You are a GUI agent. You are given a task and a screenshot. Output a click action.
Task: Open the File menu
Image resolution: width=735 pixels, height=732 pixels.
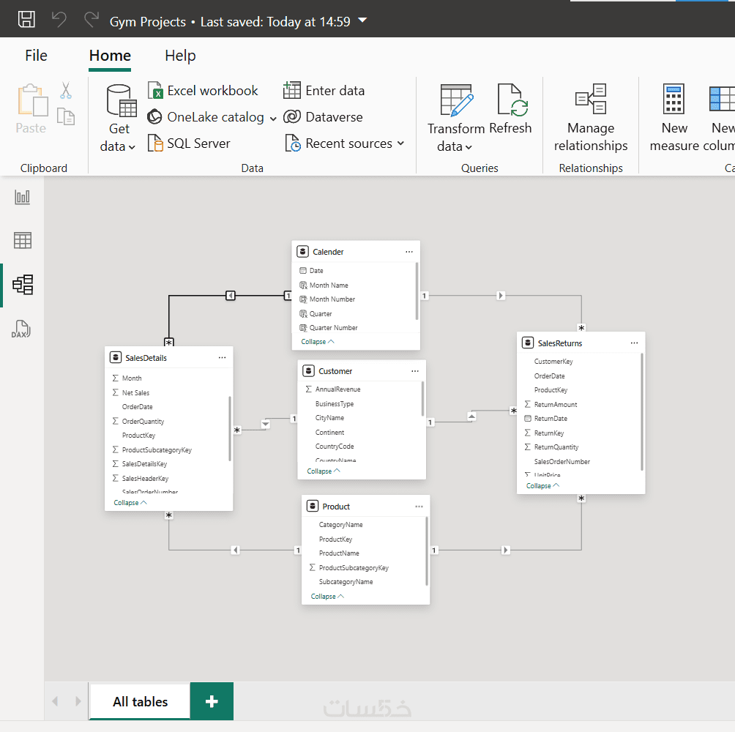pos(36,56)
